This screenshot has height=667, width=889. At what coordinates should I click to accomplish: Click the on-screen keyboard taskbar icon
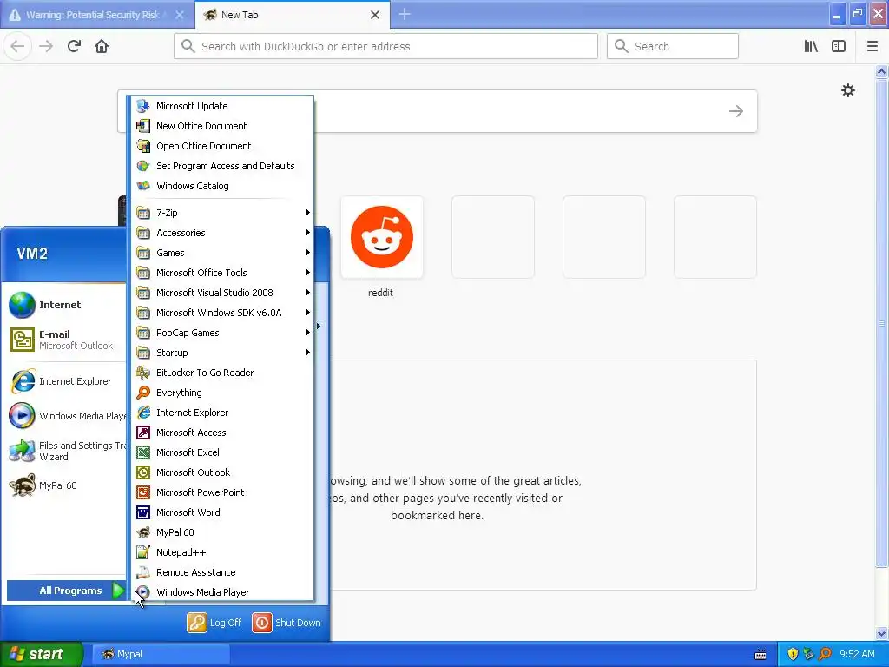761,655
